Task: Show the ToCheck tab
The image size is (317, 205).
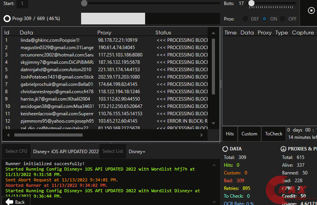Action: point(274,134)
